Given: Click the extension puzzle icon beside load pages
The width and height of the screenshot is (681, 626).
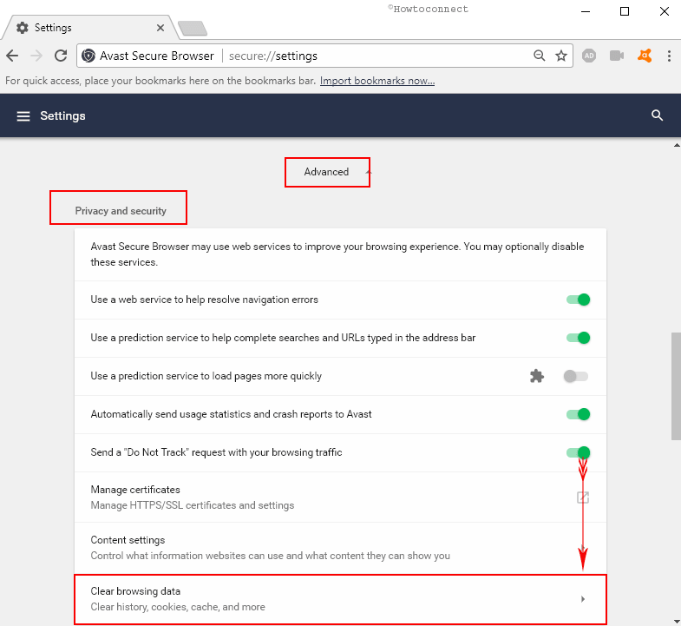Looking at the screenshot, I should point(537,376).
